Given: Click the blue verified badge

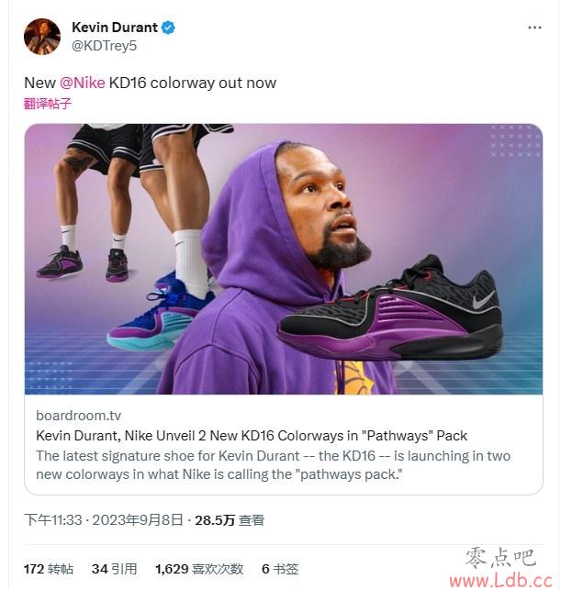Looking at the screenshot, I should [168, 28].
